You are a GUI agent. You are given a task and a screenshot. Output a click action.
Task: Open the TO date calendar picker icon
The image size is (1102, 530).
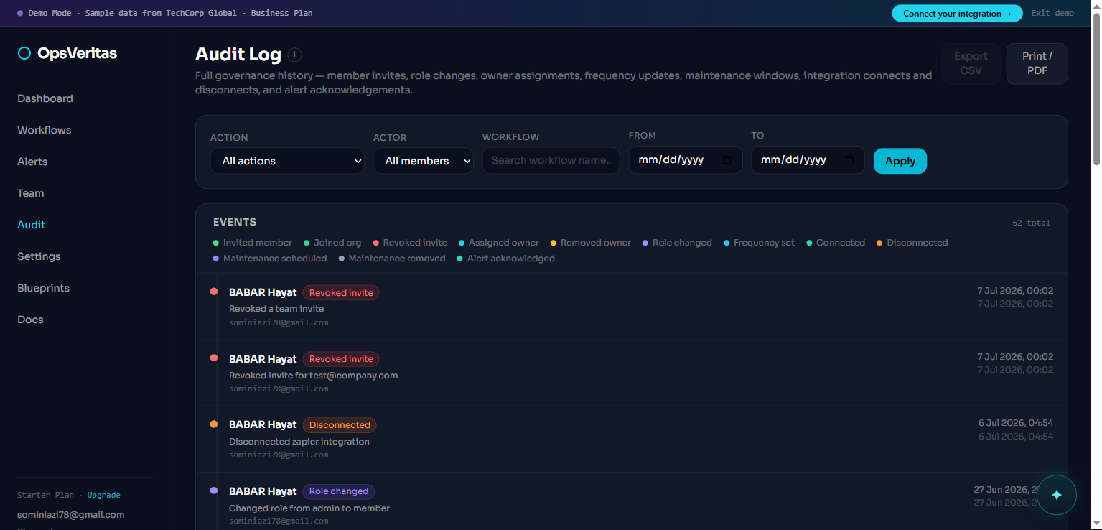[x=850, y=160]
